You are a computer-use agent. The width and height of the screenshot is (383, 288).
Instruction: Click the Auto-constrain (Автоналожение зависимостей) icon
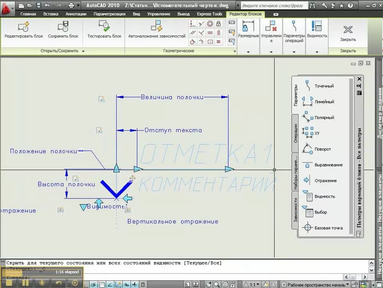click(x=157, y=26)
